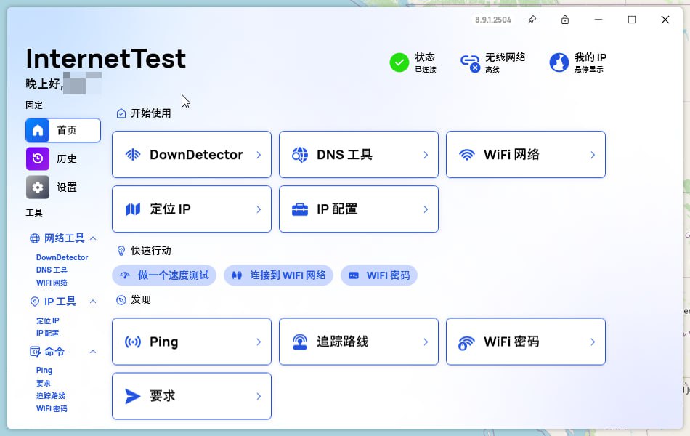Click the 我的 IP globe icon
The width and height of the screenshot is (690, 436).
pos(559,62)
